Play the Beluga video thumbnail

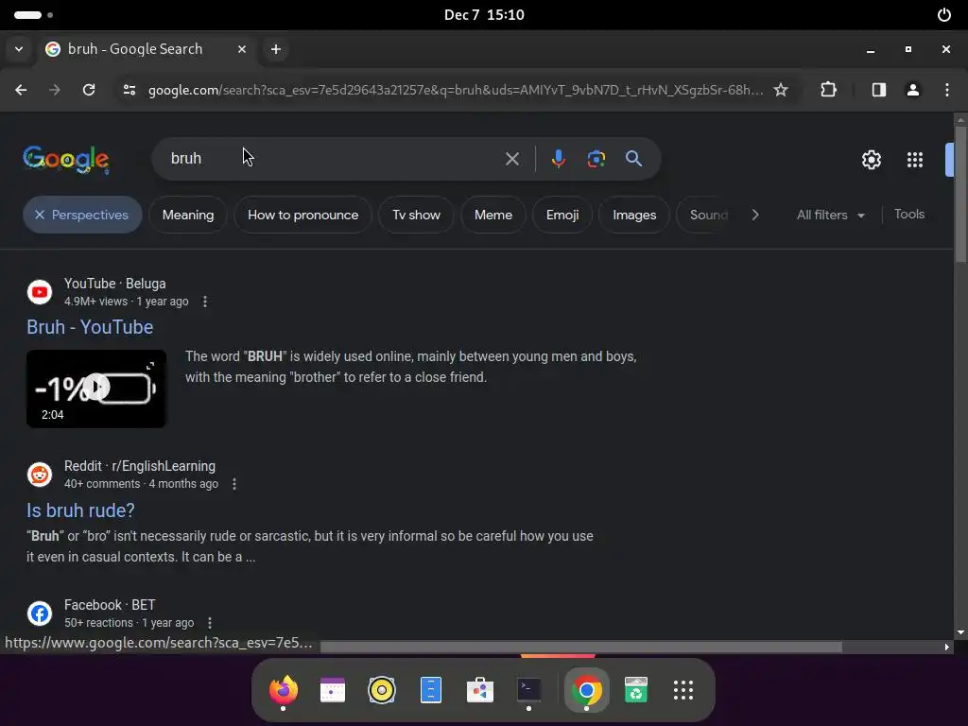click(x=96, y=389)
